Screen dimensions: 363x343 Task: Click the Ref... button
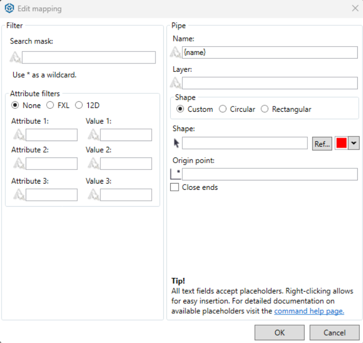coord(322,144)
